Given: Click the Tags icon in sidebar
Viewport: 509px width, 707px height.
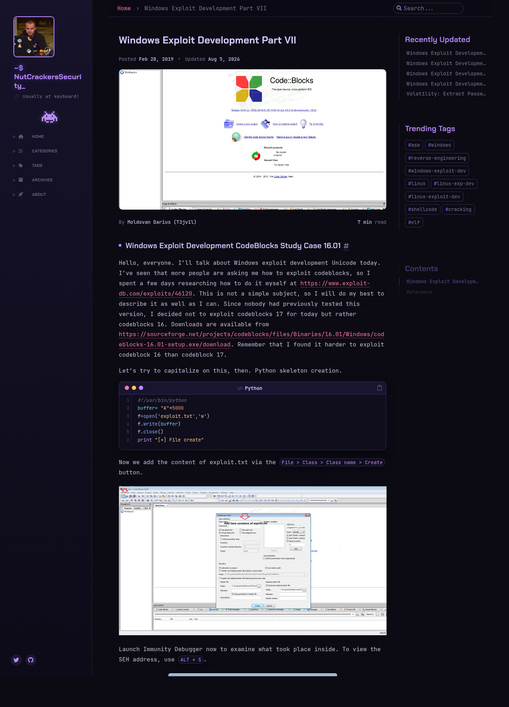Looking at the screenshot, I should pyautogui.click(x=21, y=165).
